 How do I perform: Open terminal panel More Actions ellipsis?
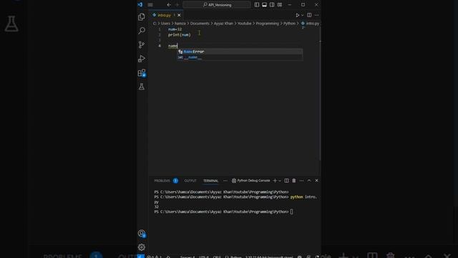coord(301,181)
